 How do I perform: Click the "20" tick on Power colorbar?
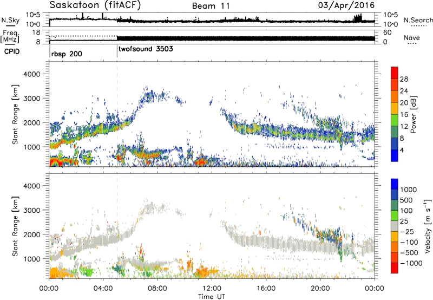(x=404, y=103)
